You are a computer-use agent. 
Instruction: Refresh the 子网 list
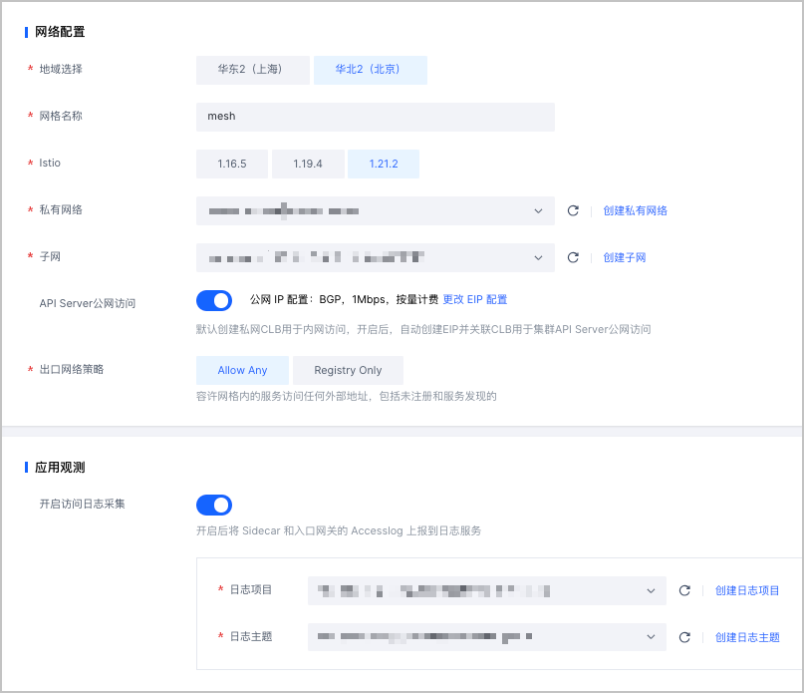click(x=573, y=257)
